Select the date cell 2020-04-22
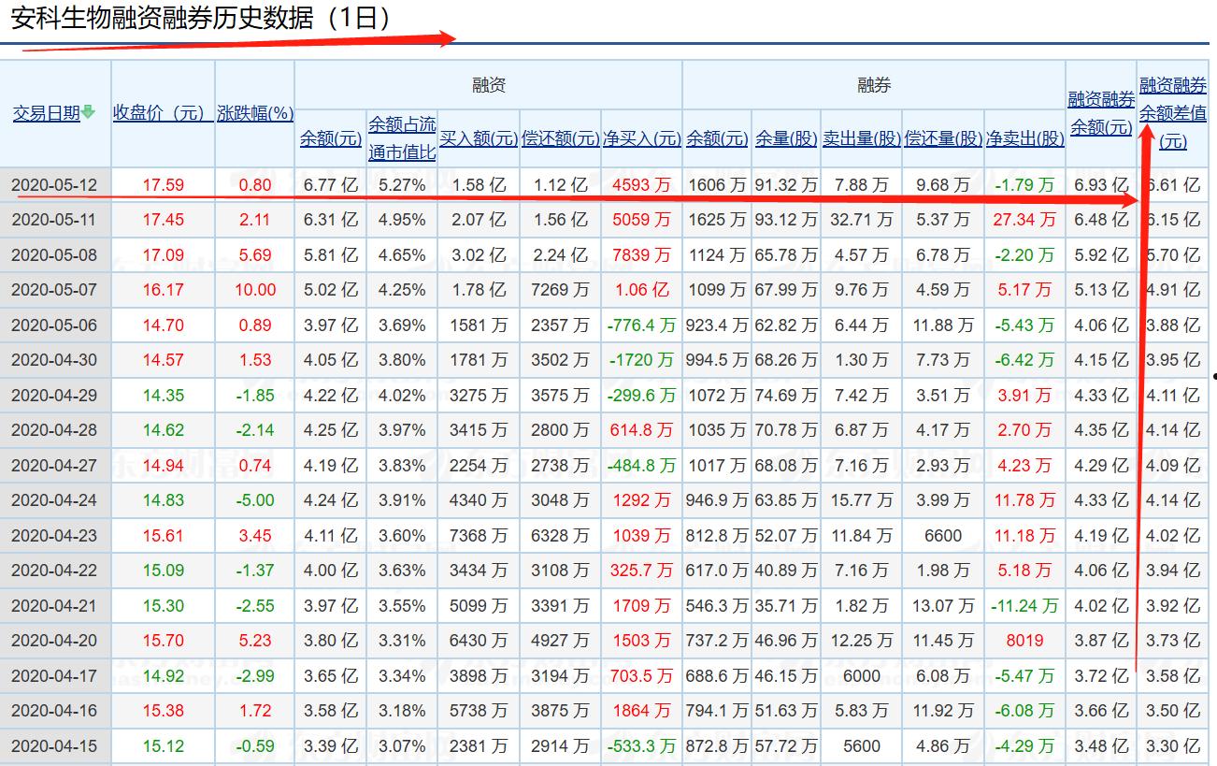 click(x=54, y=571)
